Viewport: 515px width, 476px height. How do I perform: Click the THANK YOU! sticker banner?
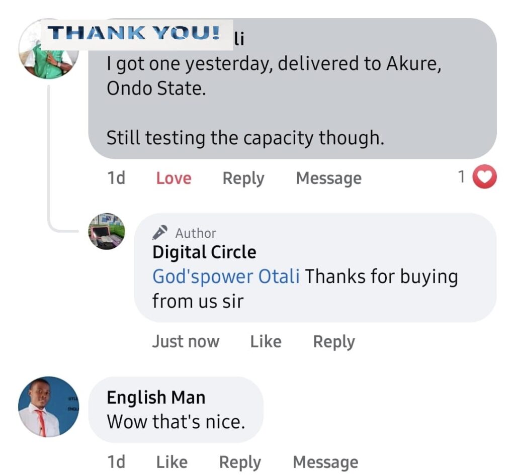[136, 34]
